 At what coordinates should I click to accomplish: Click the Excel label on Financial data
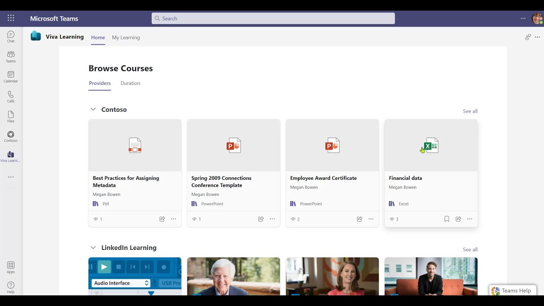pyautogui.click(x=403, y=204)
